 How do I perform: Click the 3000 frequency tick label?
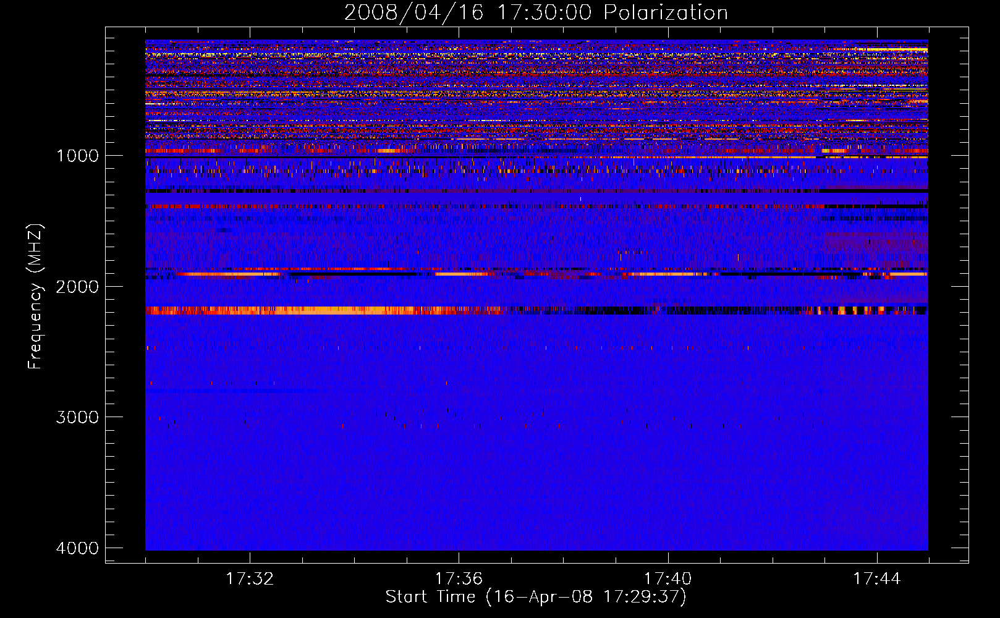tap(78, 417)
